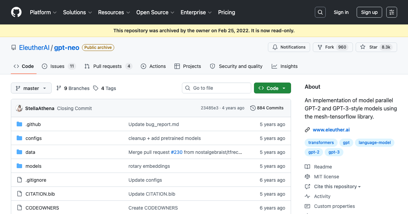Expand the Solutions menu
408x214 pixels.
coord(78,12)
